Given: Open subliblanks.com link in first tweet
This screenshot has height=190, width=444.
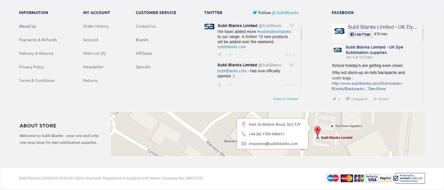Looking at the screenshot, I should pos(231,47).
